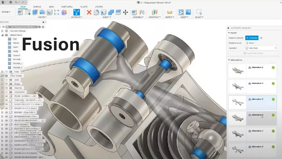This screenshot has height=159, width=282.
Task: Select the Fillet tool
Action: point(96,12)
